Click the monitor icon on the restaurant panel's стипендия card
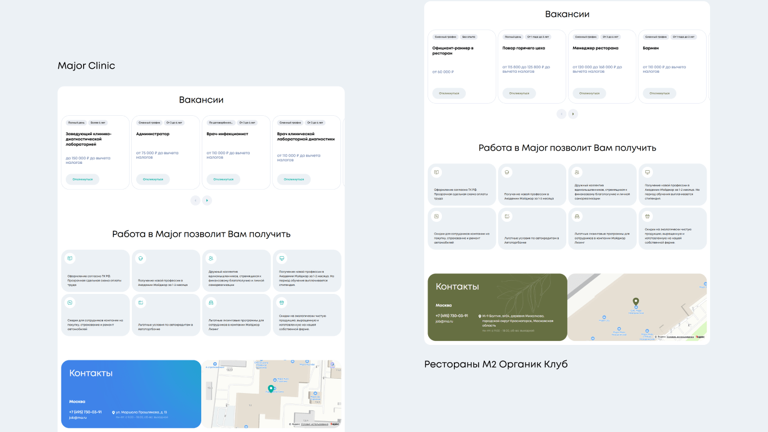This screenshot has width=768, height=432. click(648, 172)
